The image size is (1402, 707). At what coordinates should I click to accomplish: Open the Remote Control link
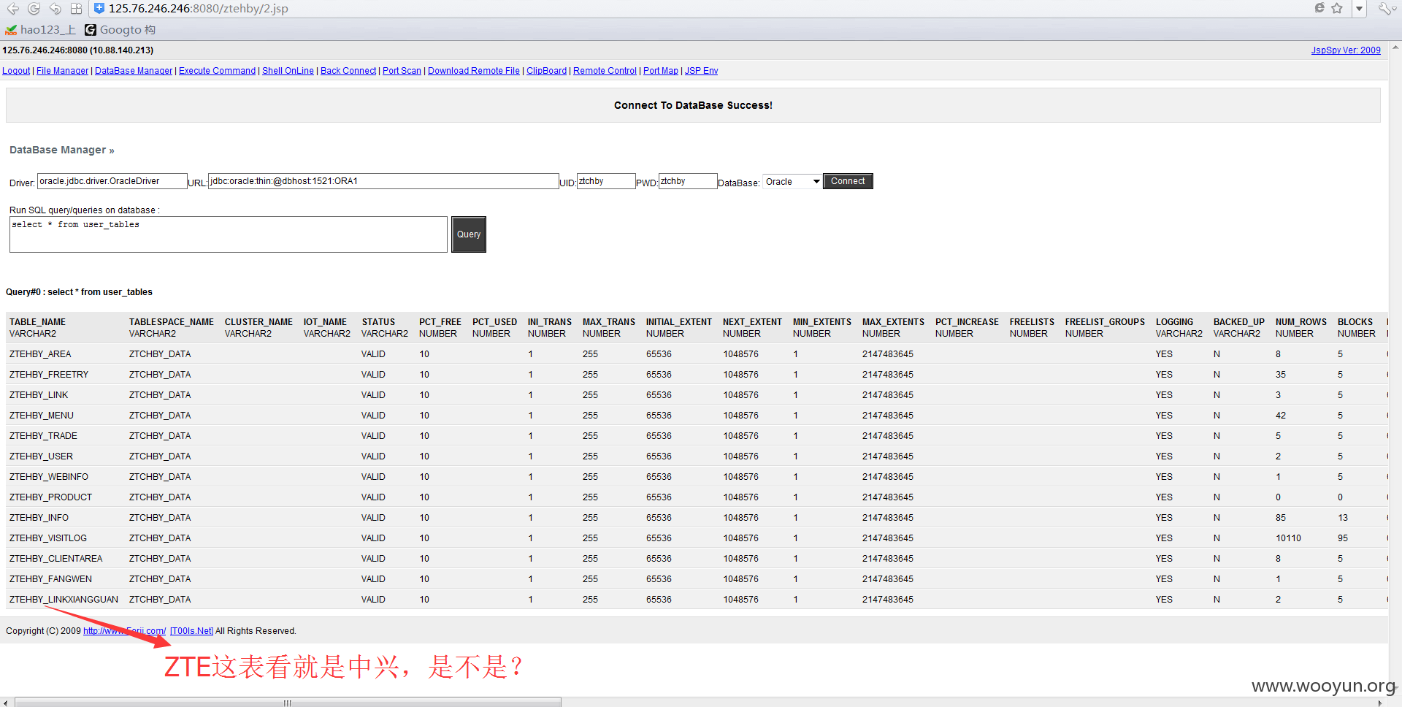(605, 71)
